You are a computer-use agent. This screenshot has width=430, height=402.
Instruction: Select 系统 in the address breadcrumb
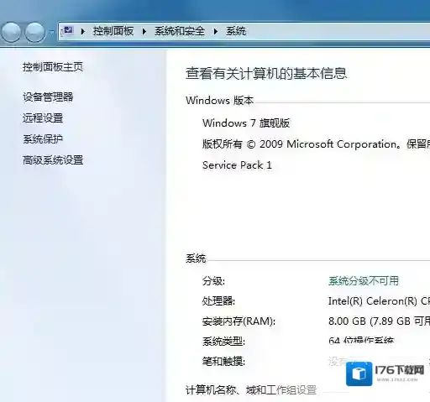236,31
